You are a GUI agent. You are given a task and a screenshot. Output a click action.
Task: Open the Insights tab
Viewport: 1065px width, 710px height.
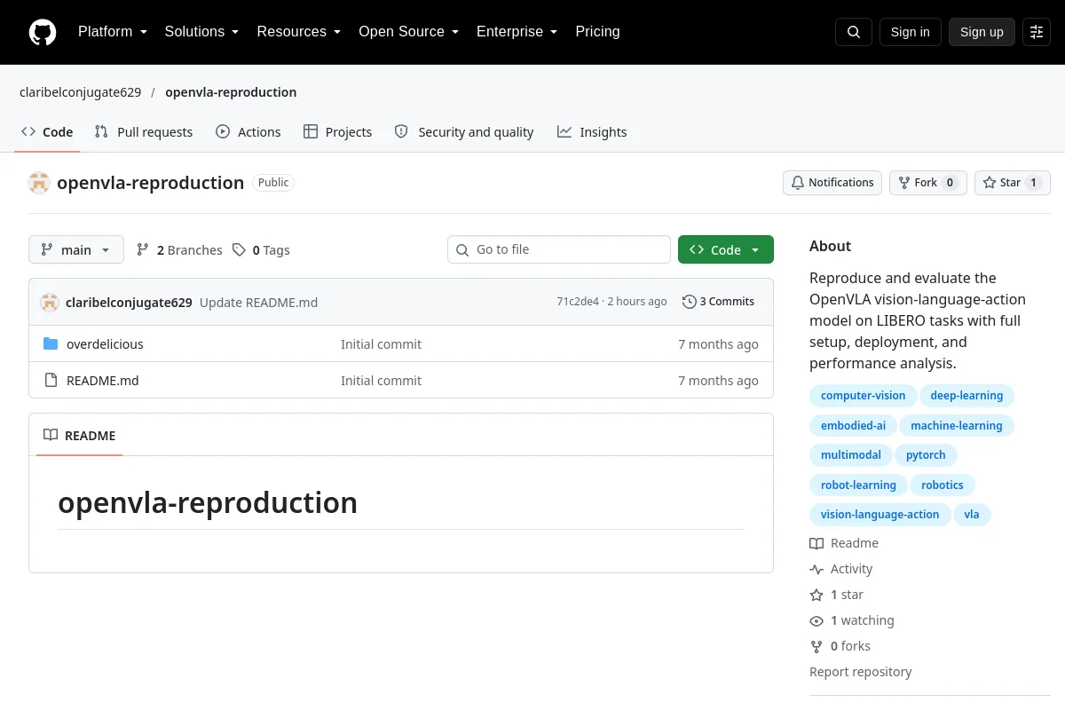tap(592, 132)
